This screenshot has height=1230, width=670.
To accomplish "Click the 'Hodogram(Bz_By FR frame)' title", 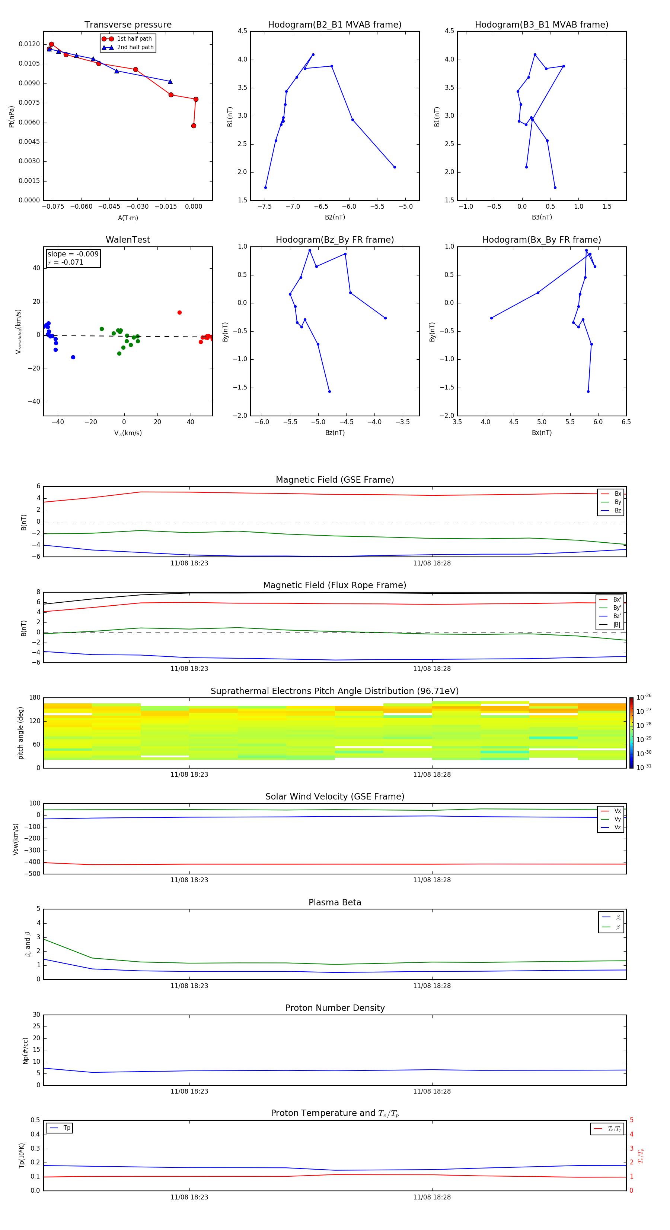I will pyautogui.click(x=335, y=240).
